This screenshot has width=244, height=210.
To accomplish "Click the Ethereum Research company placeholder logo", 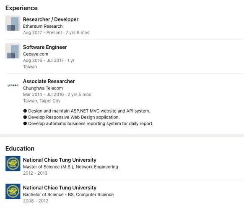I will (x=13, y=23).
